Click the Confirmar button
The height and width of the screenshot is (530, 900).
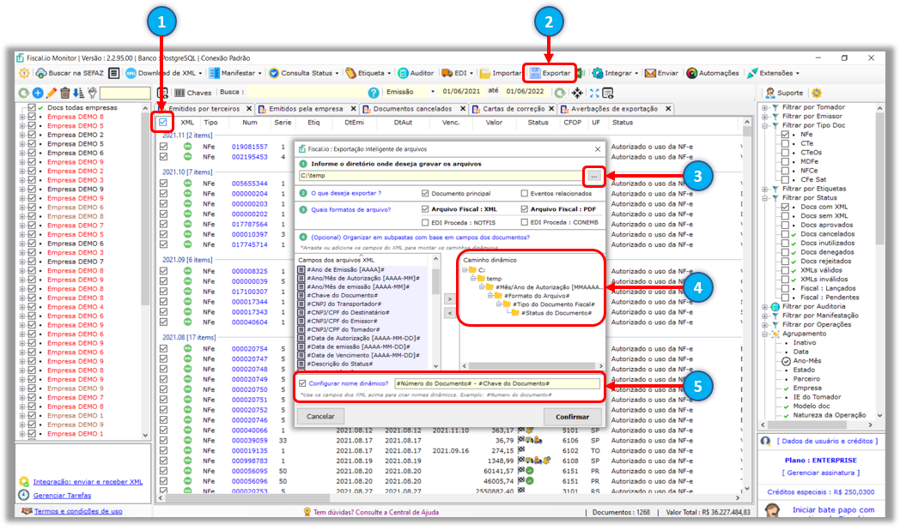pyautogui.click(x=572, y=417)
